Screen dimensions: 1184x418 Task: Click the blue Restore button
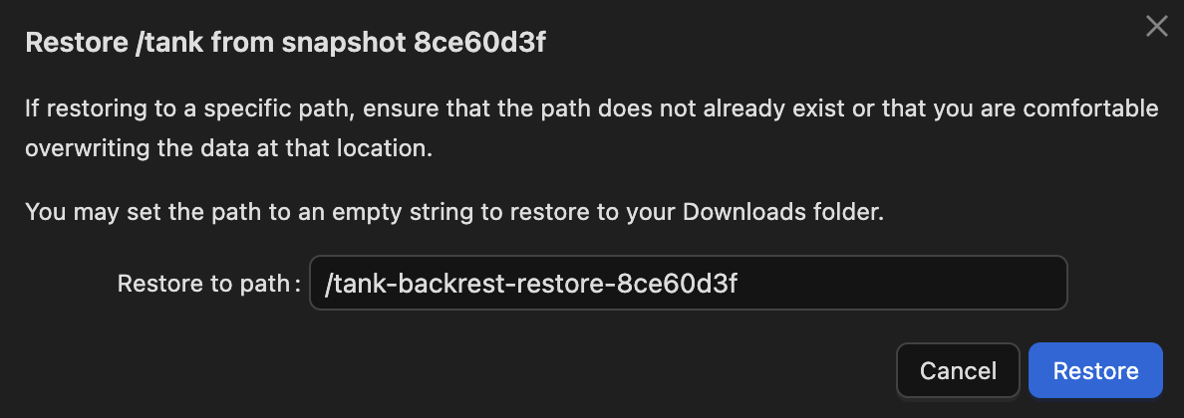[1095, 370]
